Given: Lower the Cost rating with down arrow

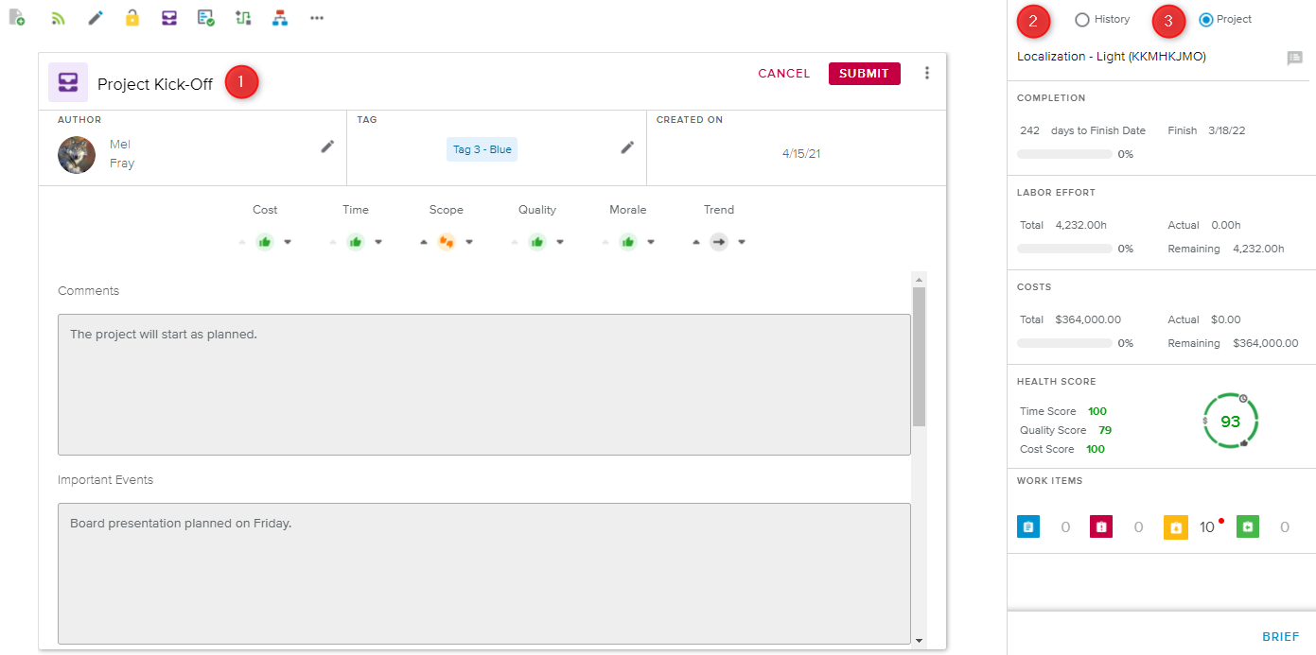Looking at the screenshot, I should click(x=288, y=242).
